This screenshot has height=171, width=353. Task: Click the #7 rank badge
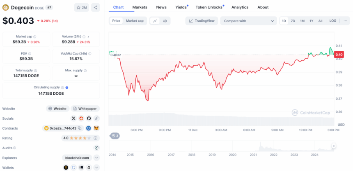click(49, 7)
